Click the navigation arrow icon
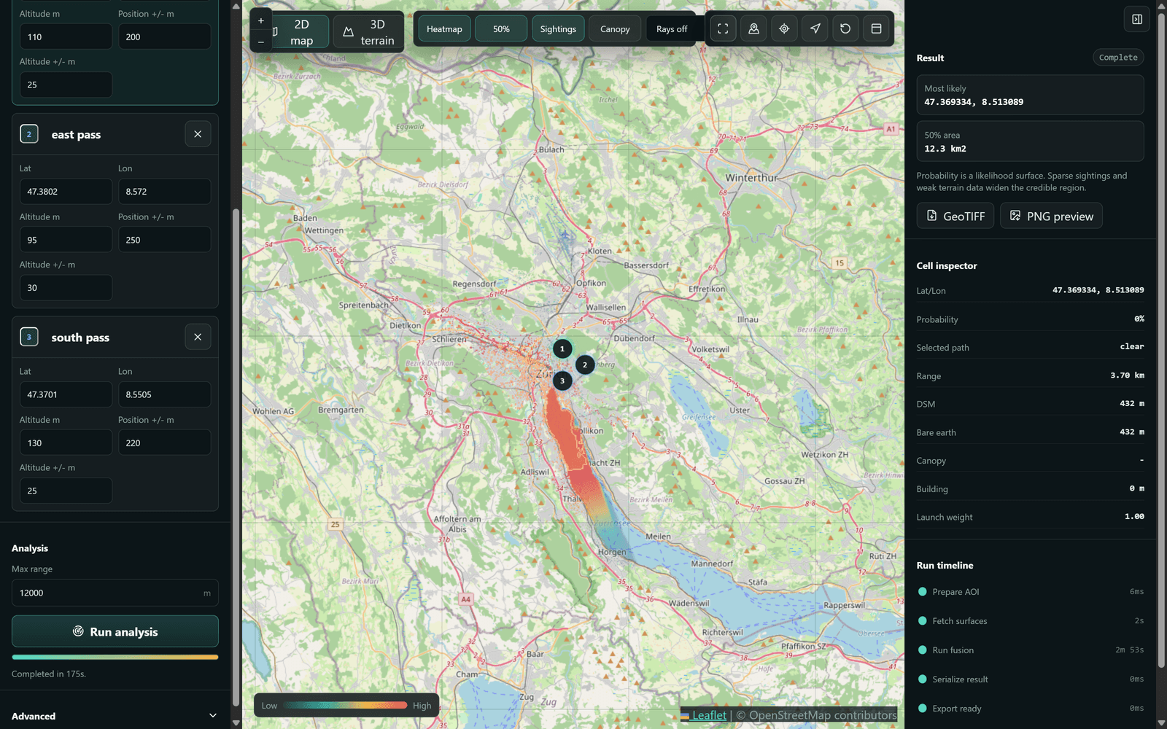Screen dimensions: 1167x729 815,29
